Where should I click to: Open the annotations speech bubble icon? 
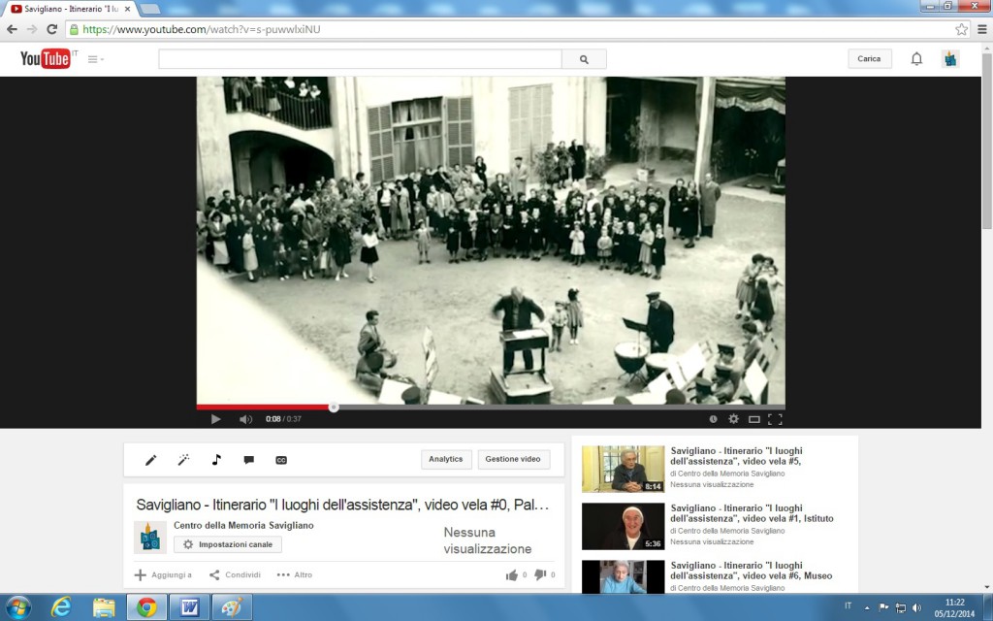249,460
